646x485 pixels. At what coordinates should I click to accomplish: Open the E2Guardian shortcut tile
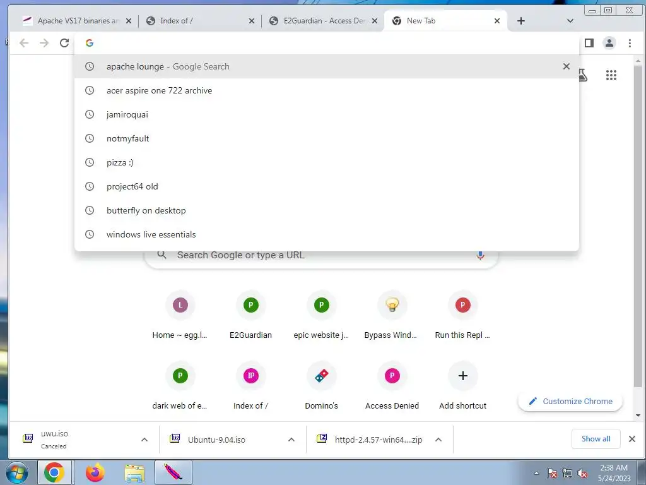coord(250,314)
